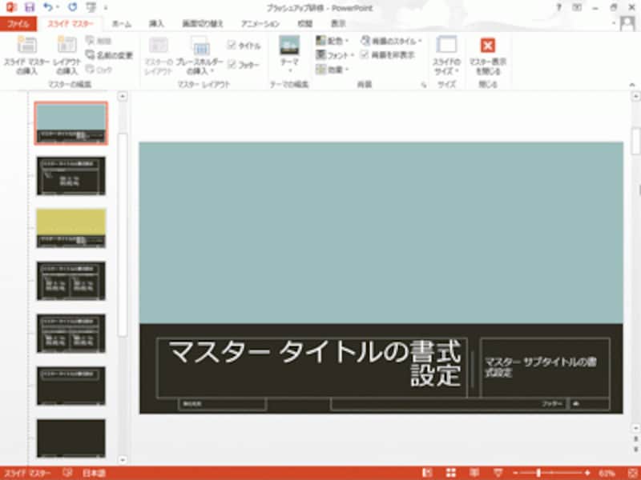
Task: Click 日本語 language in status bar
Action: [x=94, y=473]
